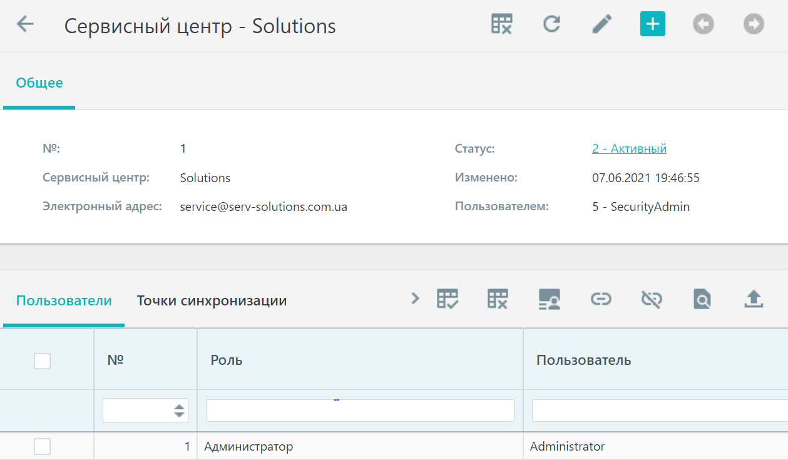The height and width of the screenshot is (460, 788).
Task: Click the modified date 07.06.2021 19:46:55
Action: [x=646, y=178]
